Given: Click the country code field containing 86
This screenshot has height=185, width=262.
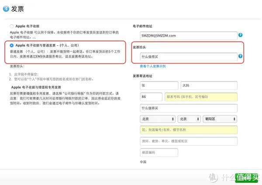Looking at the screenshot, I should [x=151, y=97].
